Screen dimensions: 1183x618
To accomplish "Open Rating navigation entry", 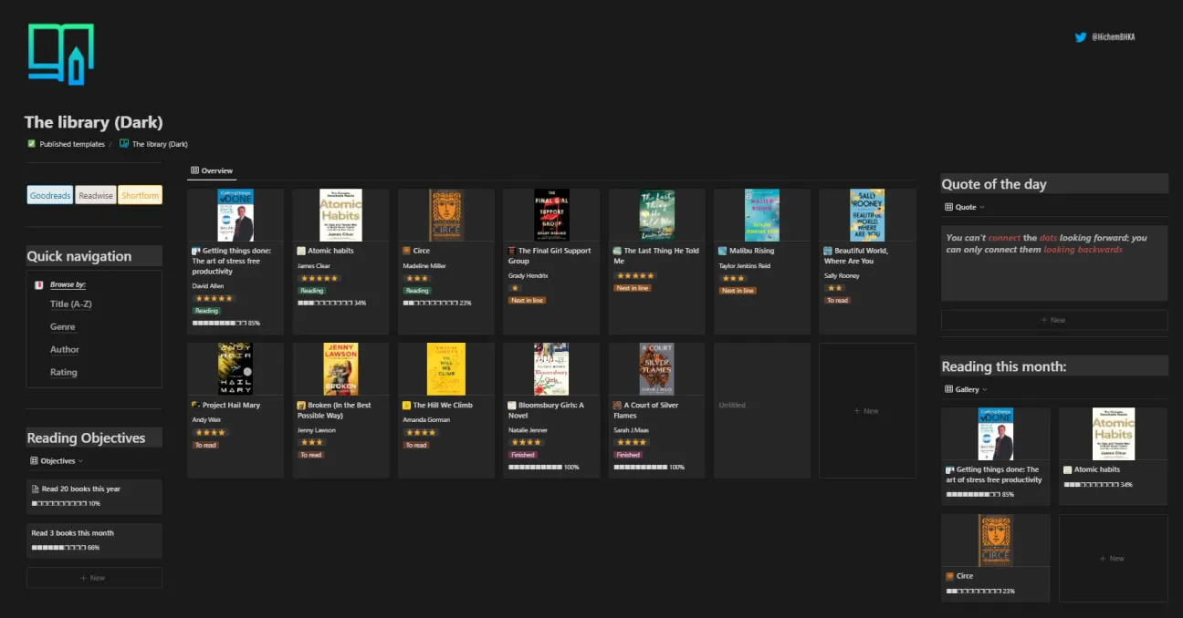I will (64, 373).
